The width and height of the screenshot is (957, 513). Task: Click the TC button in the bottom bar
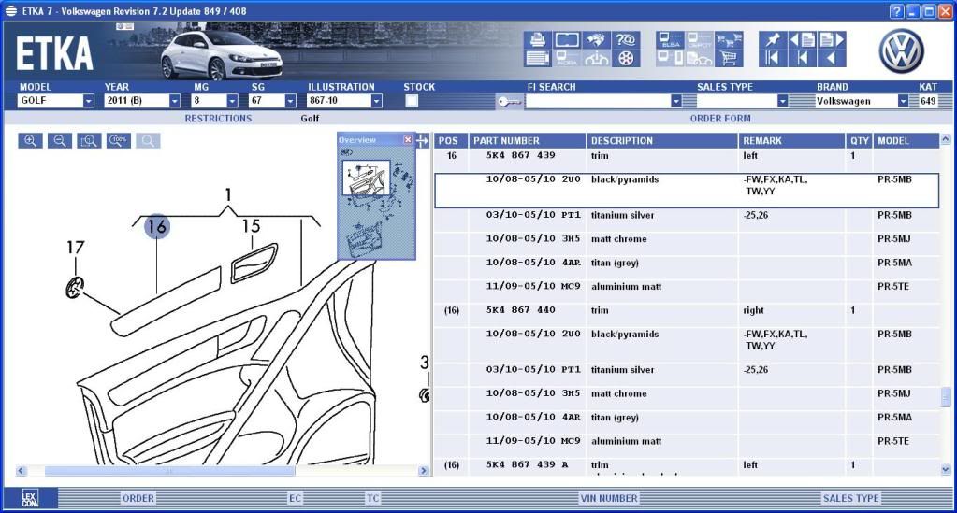point(373,498)
